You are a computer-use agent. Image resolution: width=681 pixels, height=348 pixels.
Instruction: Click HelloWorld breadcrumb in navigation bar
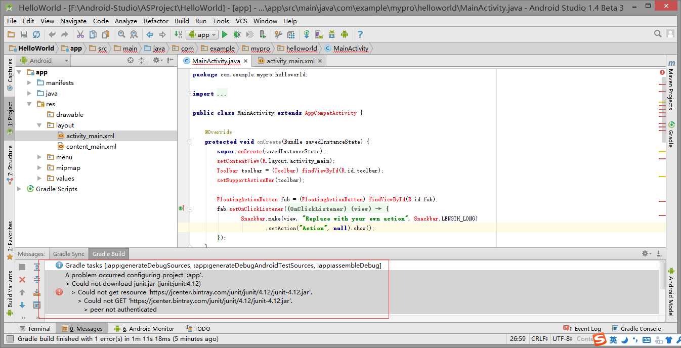tap(32, 49)
